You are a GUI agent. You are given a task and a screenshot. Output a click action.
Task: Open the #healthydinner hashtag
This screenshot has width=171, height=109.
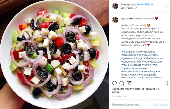pos(148,75)
